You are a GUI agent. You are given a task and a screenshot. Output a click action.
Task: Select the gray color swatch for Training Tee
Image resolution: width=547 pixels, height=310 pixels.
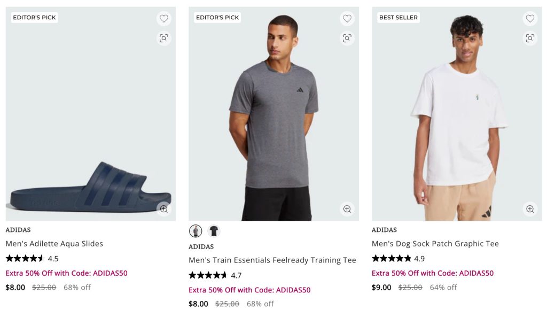[x=196, y=231]
